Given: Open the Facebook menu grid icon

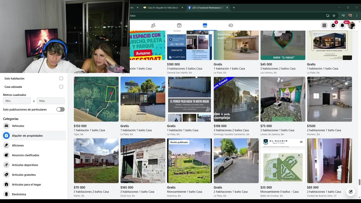Looking at the screenshot, I should pyautogui.click(x=324, y=25).
